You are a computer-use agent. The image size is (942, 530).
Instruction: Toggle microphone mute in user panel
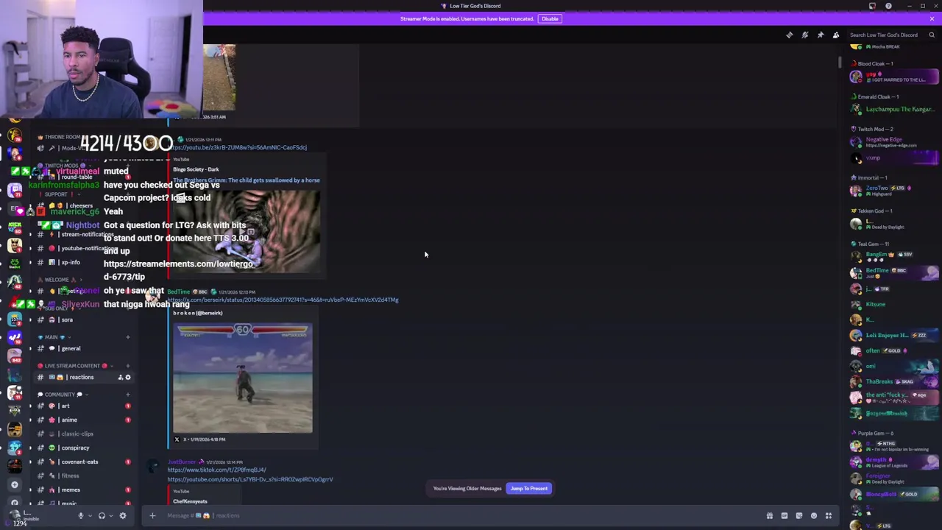[81, 516]
